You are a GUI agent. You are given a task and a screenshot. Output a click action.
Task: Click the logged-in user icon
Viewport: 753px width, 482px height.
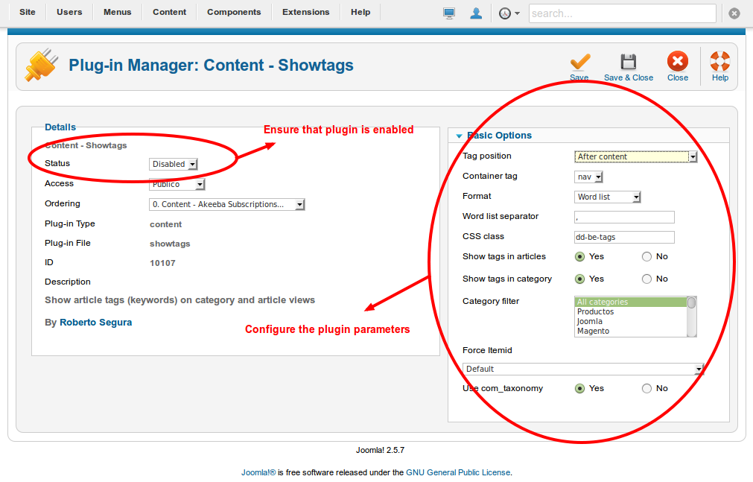(x=475, y=12)
